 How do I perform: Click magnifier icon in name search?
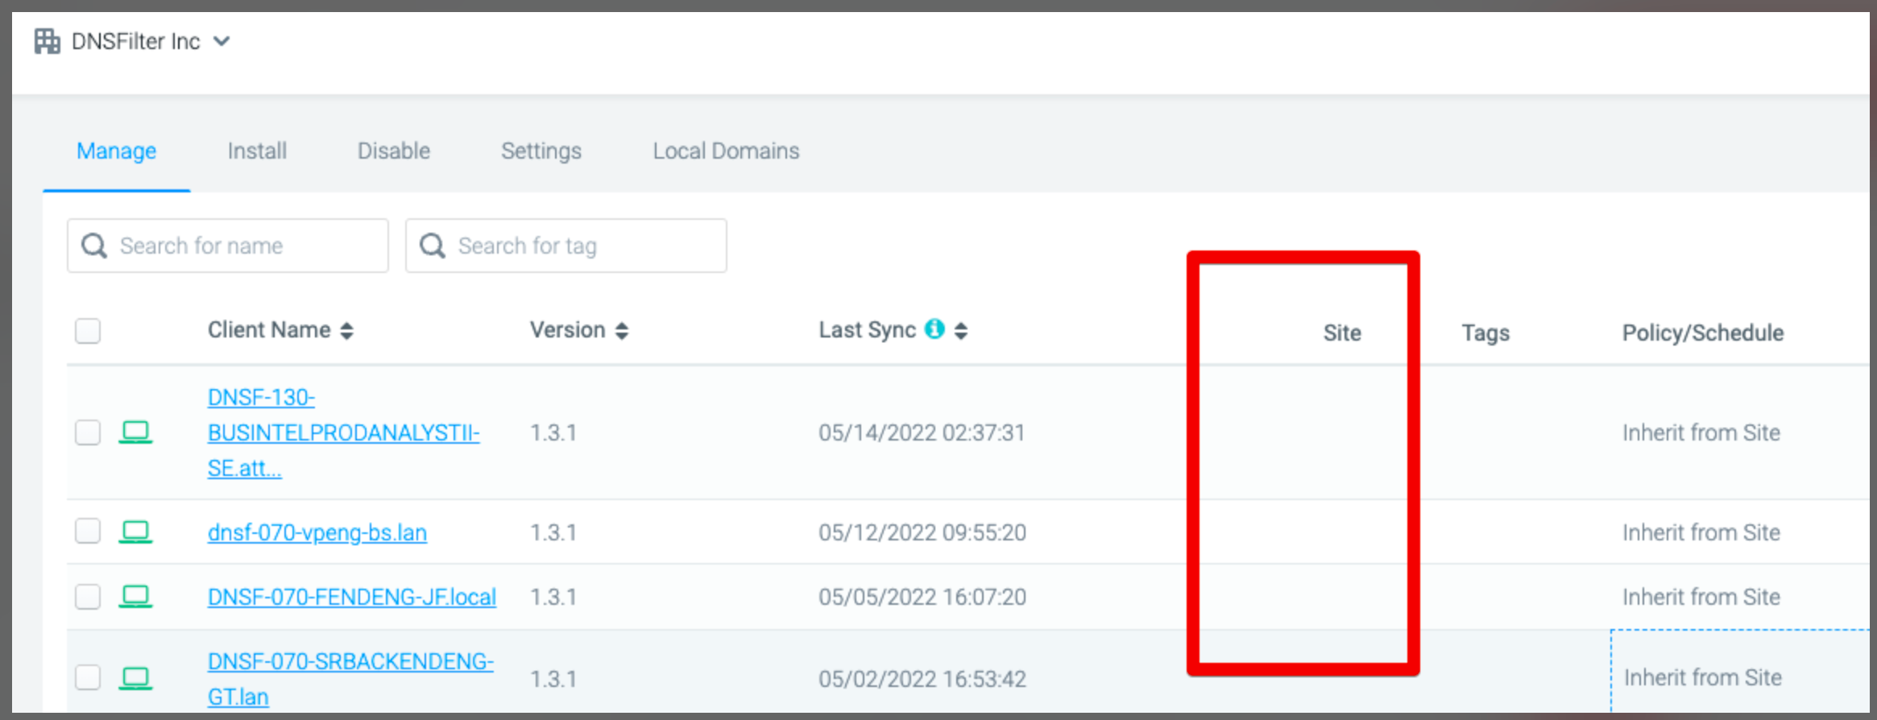(94, 246)
